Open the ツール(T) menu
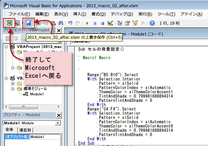 point(166,14)
